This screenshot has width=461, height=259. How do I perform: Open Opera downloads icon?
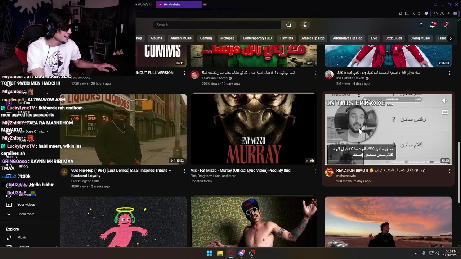click(x=448, y=14)
